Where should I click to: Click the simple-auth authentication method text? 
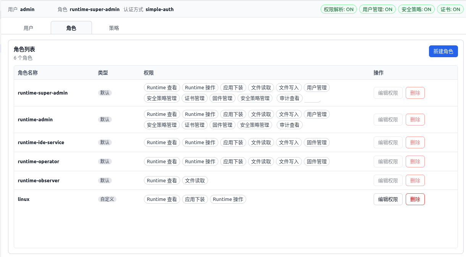tap(160, 10)
